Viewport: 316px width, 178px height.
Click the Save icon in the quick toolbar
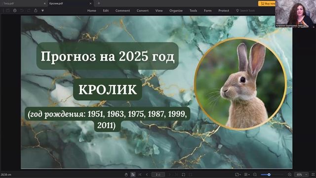click(8, 10)
